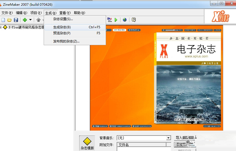Click the 文件名 column header
Image resolution: width=236 pixels, height=151 pixels.
(x=141, y=145)
